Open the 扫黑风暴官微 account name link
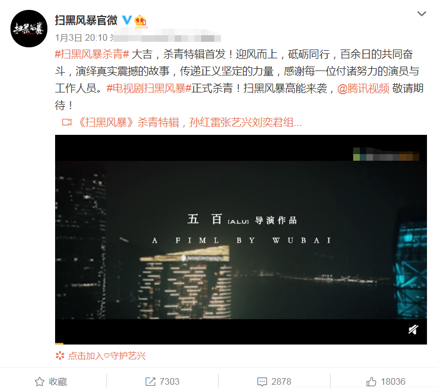Screen dimensions: 438x388 (86, 20)
